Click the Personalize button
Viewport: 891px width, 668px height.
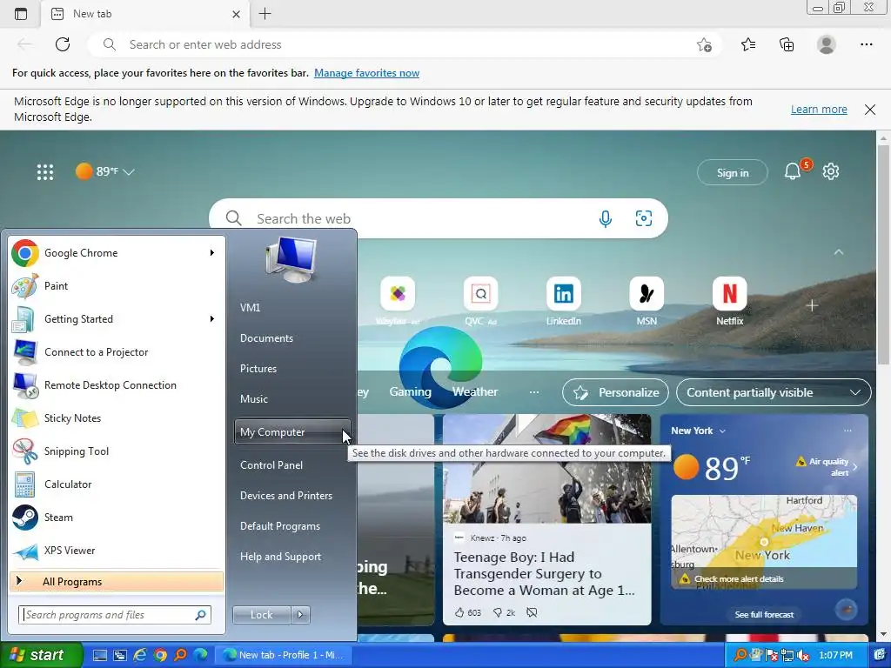tap(615, 392)
